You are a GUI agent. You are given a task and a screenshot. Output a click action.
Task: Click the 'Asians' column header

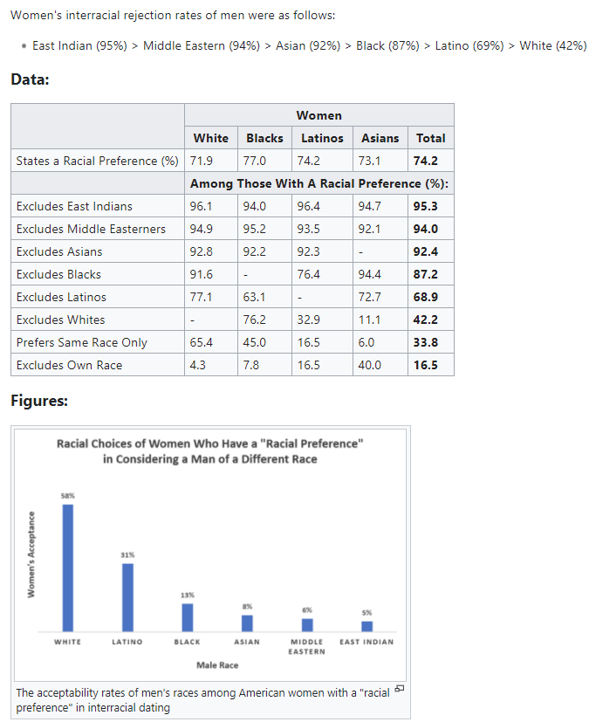coord(380,138)
